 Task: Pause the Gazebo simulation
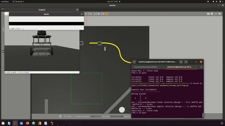pos(60,117)
